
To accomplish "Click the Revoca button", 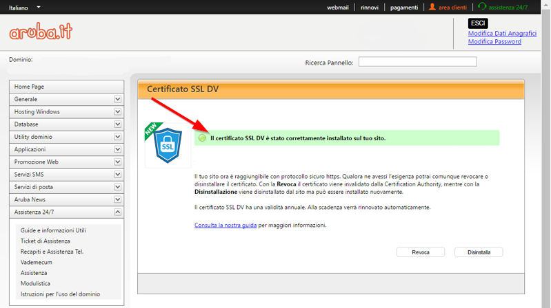I will point(421,252).
